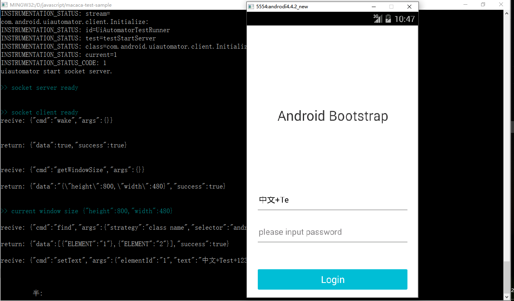Tap the battery icon in Android status bar
Screen dimensions: 514x301
pos(388,18)
